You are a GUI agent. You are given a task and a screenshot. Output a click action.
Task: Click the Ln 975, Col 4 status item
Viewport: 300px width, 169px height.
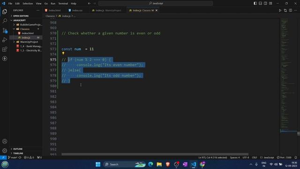coord(212,158)
